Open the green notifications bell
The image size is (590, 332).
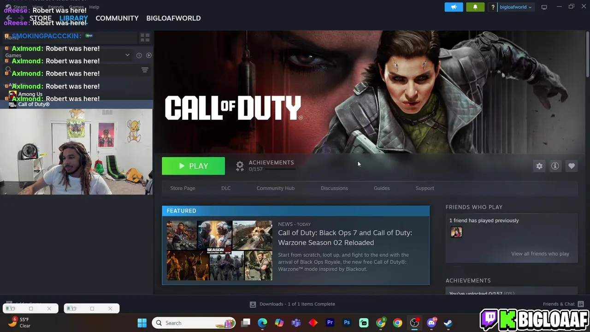(475, 7)
